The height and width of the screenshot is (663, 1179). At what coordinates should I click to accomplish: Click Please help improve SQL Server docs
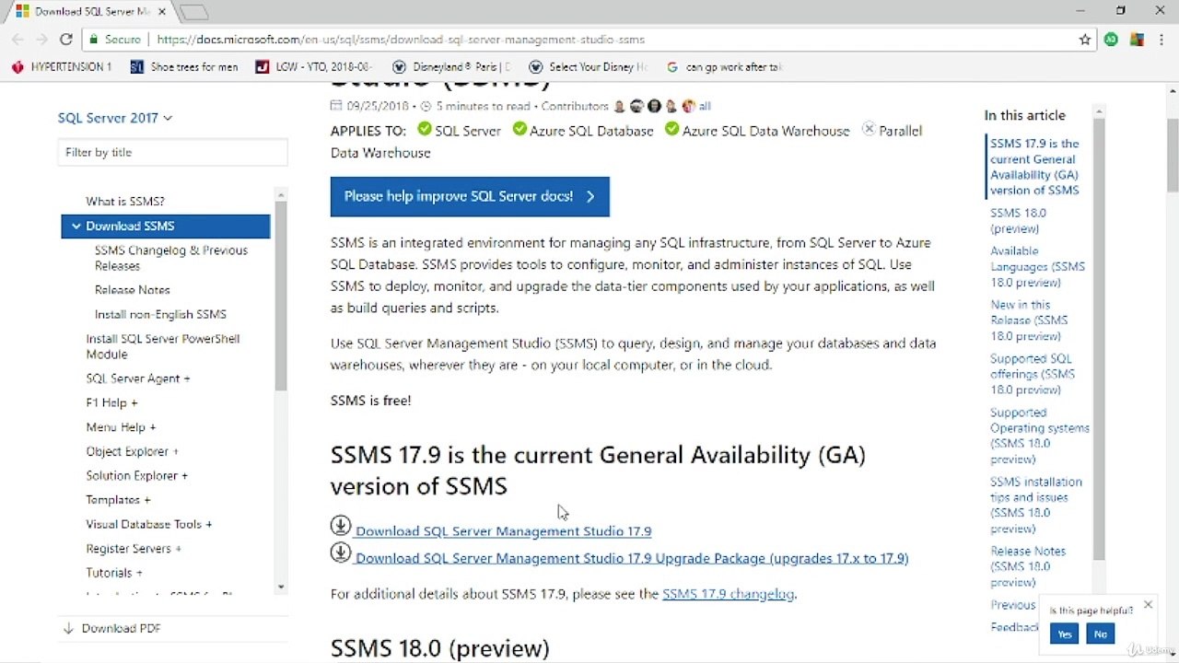pyautogui.click(x=470, y=196)
